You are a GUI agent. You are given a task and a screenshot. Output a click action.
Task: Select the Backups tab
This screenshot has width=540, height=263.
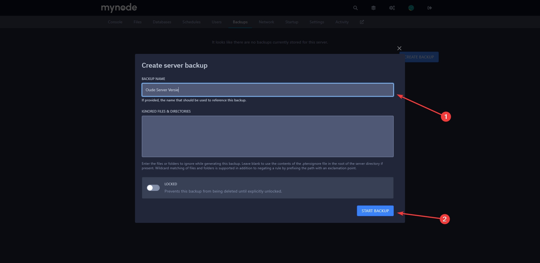[240, 22]
